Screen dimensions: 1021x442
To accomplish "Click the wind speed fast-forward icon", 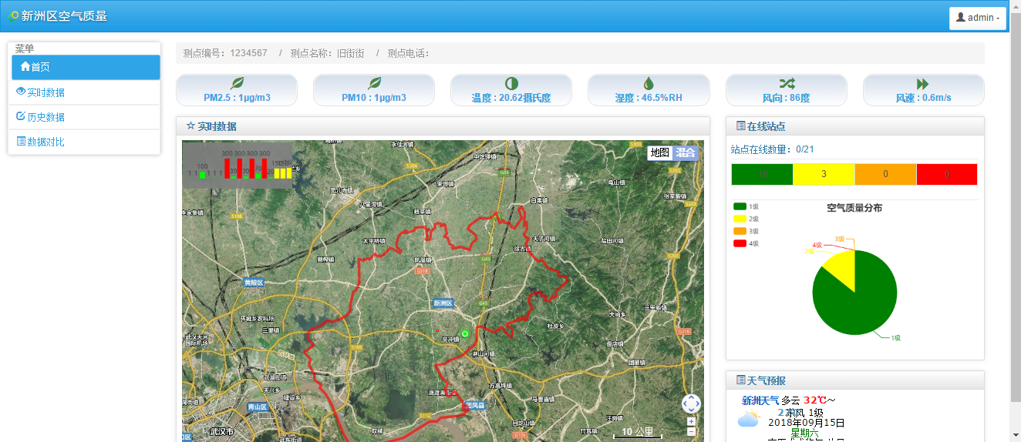I will [923, 83].
